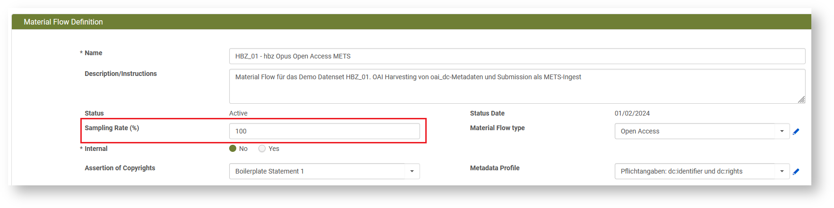The width and height of the screenshot is (834, 208).
Task: Click the Sampling Rate input showing 100
Action: tap(324, 131)
